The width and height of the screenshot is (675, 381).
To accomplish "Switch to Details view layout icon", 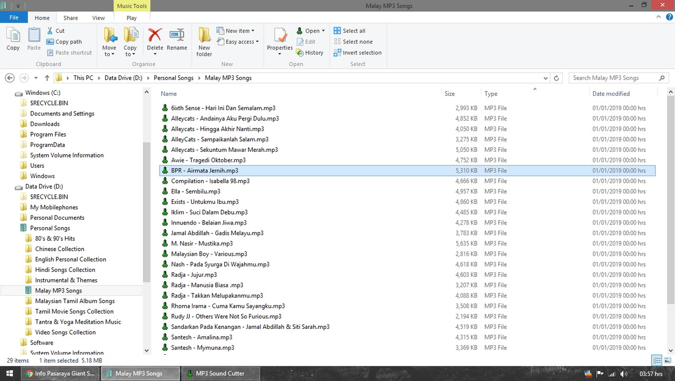I will point(657,360).
